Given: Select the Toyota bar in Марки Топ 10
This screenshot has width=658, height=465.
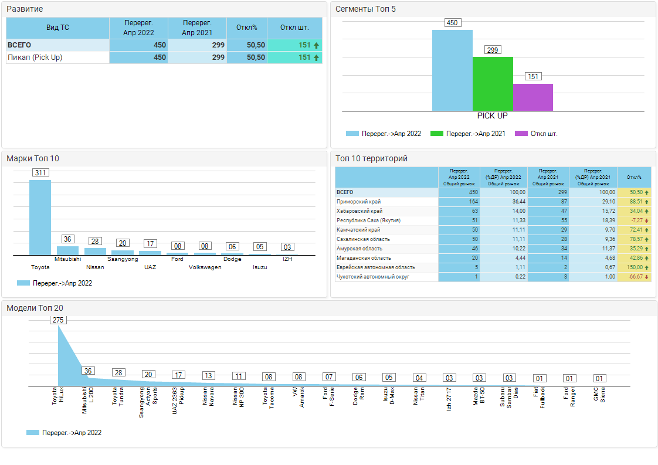Looking at the screenshot, I should [40, 217].
